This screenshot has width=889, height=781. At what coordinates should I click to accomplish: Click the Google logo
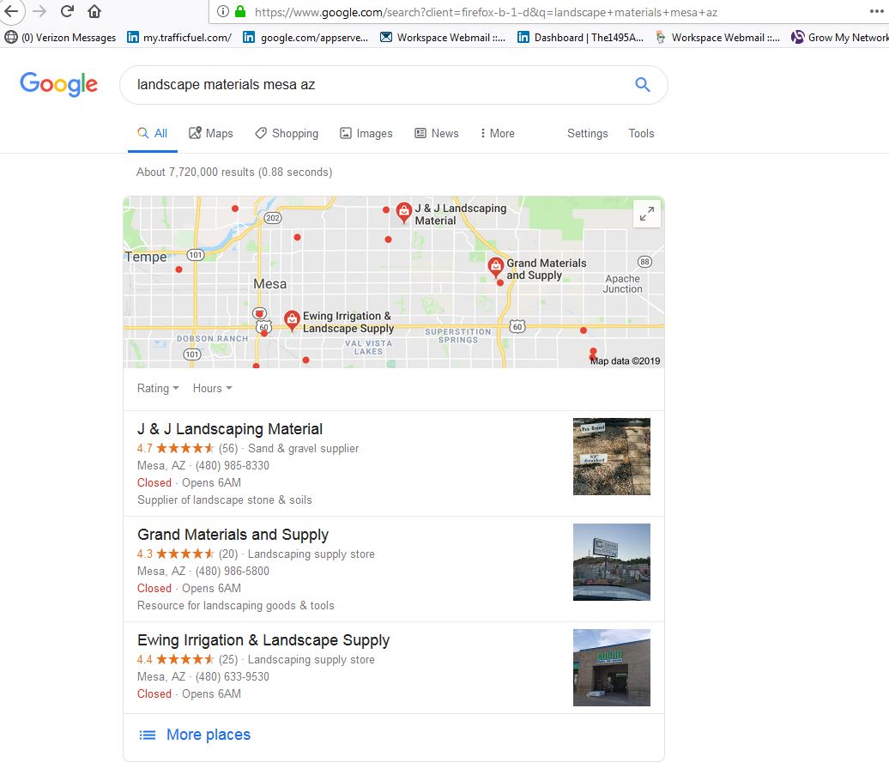(x=58, y=84)
